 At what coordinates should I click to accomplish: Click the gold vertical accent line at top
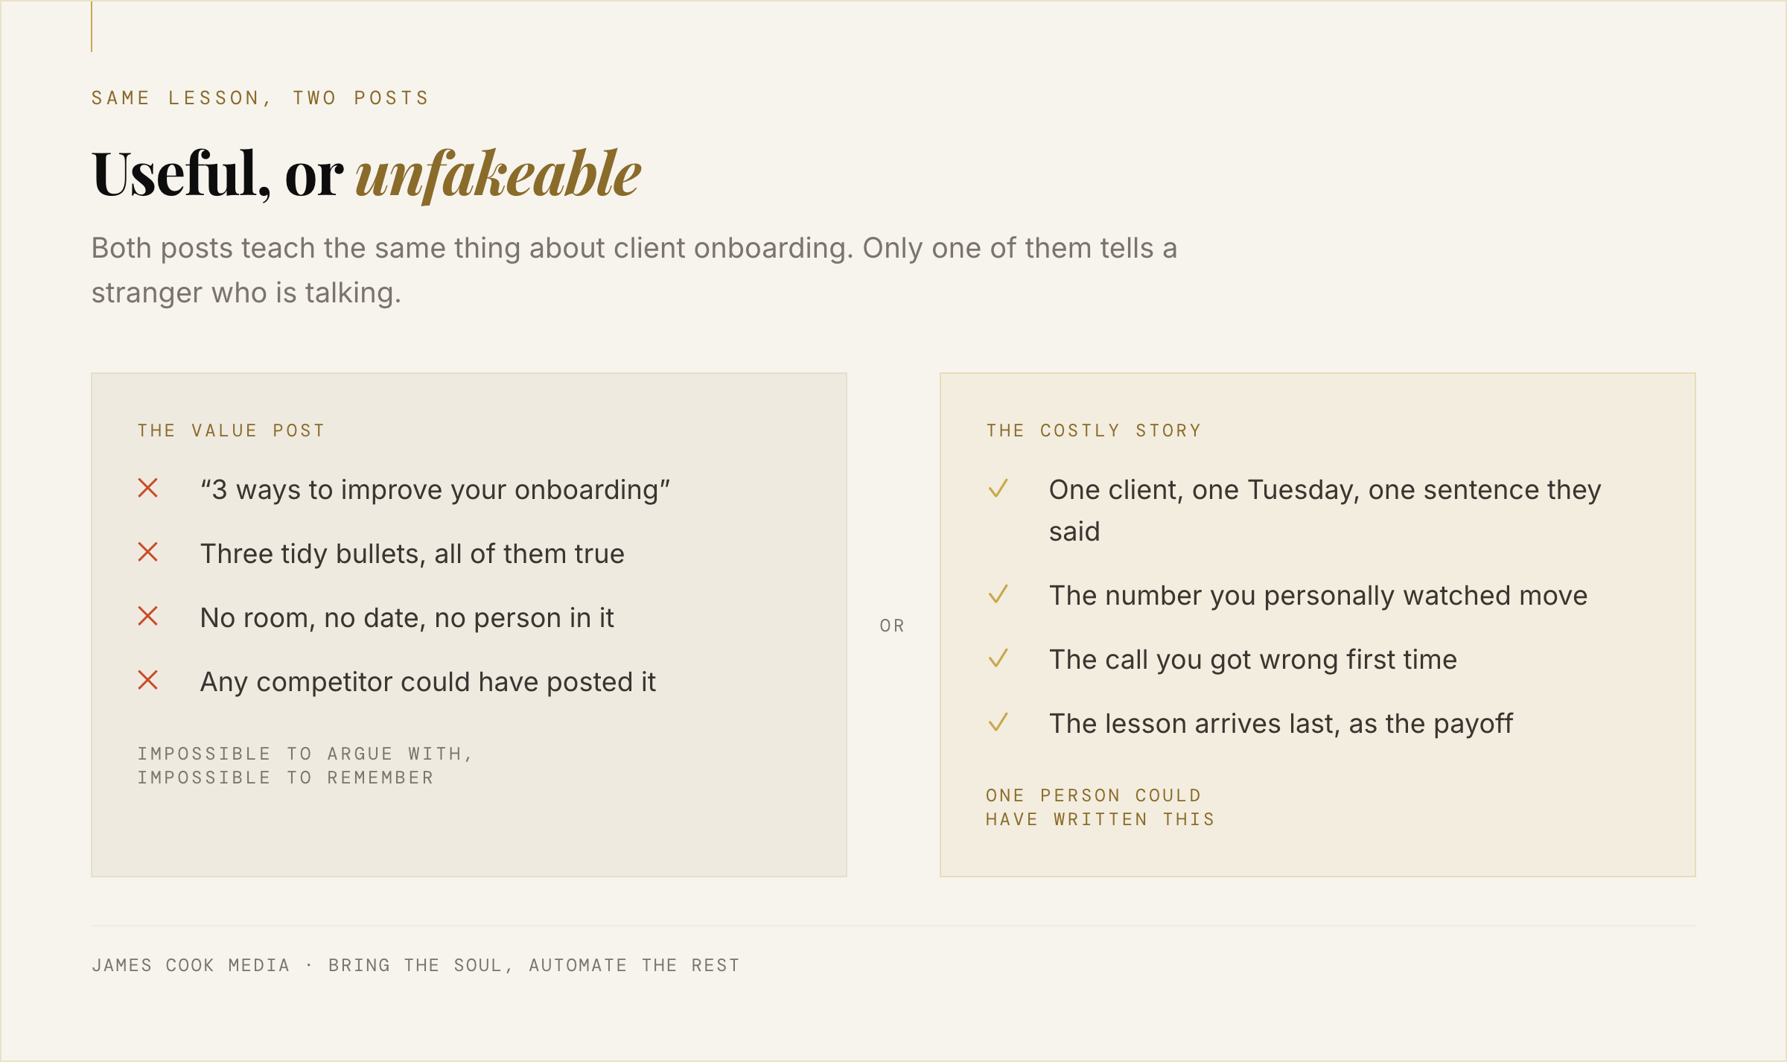coord(92,27)
